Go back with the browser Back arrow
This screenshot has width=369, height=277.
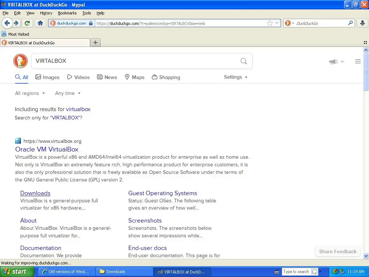pos(7,23)
